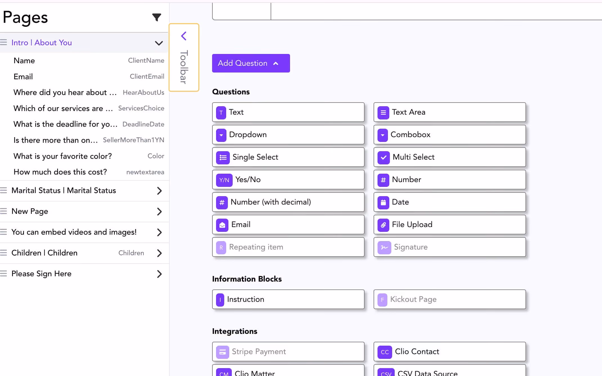Add a Repeating item block

(288, 247)
